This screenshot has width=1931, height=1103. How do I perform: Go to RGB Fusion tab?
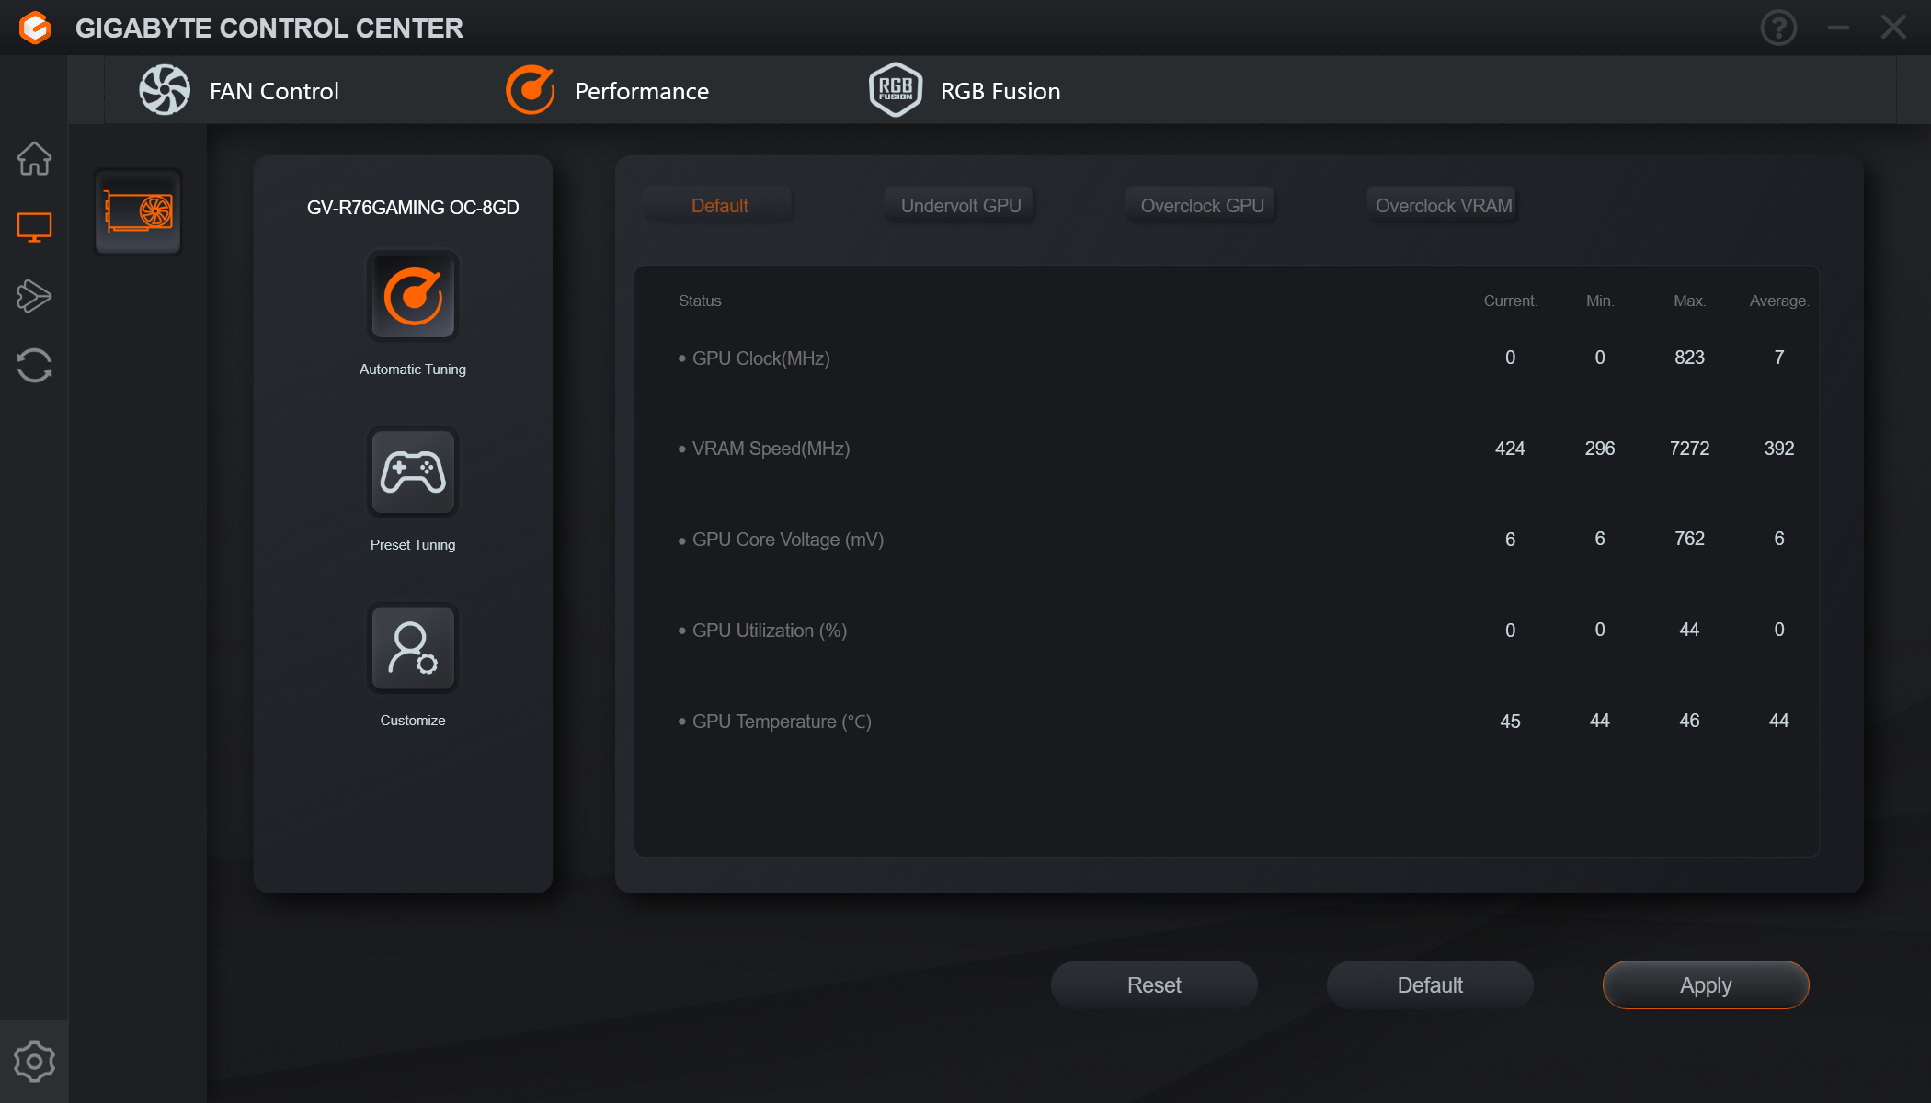pos(965,90)
